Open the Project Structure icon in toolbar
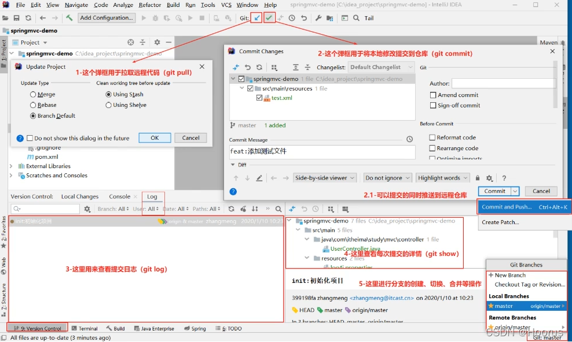The image size is (572, 342). (330, 18)
